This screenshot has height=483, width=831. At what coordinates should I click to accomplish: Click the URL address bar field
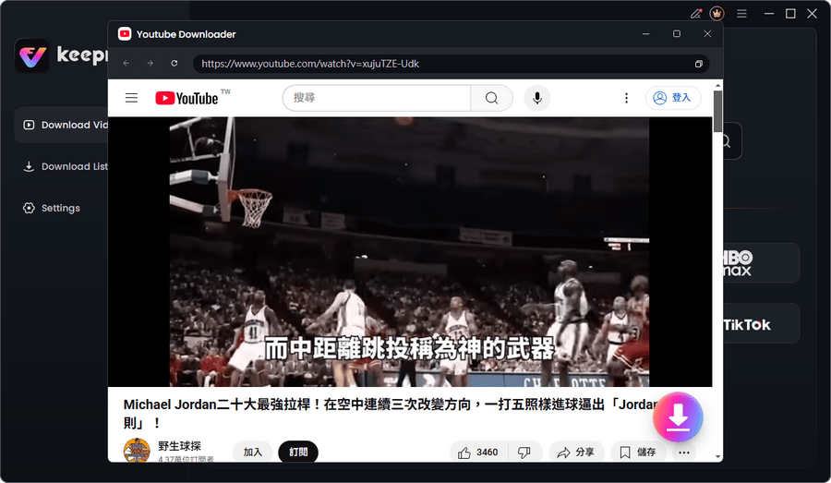[x=451, y=64]
